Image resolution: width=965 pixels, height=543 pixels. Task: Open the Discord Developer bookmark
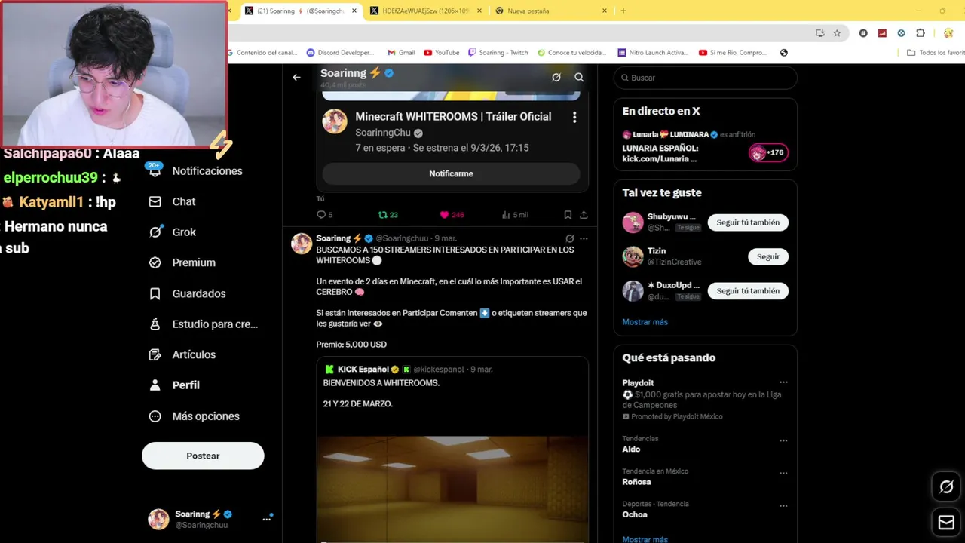coord(340,53)
